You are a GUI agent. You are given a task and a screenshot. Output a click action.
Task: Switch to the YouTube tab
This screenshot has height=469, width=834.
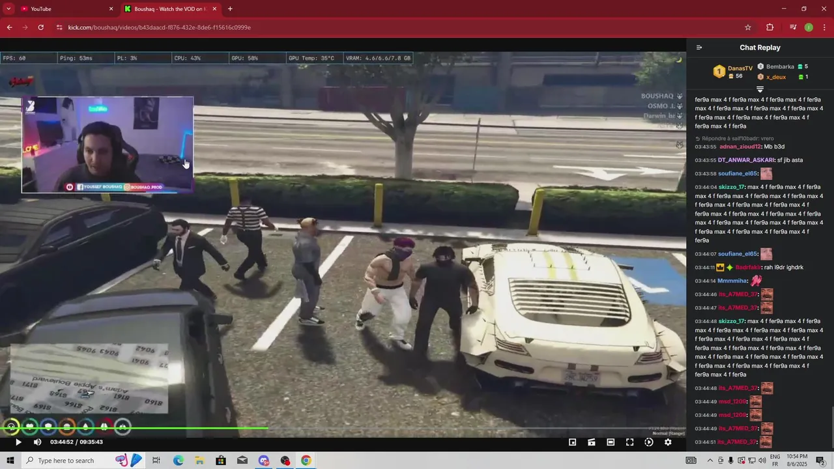point(65,9)
